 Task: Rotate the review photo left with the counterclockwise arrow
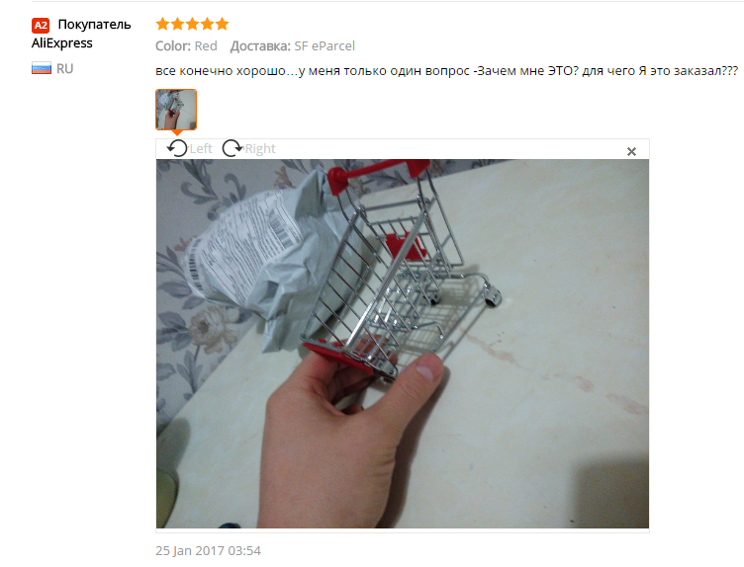tap(177, 149)
